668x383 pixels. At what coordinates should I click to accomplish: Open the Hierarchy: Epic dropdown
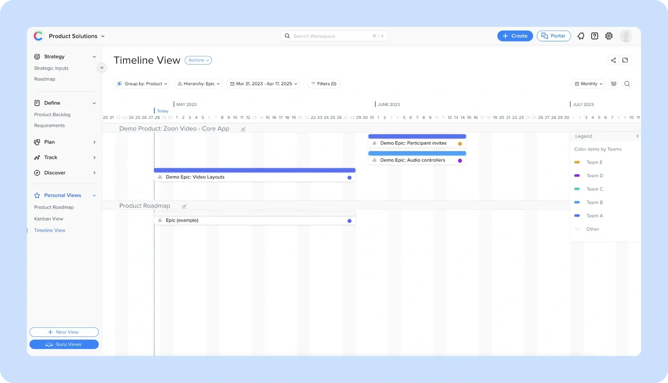tap(199, 84)
